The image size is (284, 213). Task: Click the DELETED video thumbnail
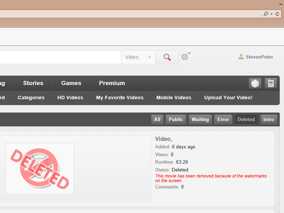coord(40,169)
